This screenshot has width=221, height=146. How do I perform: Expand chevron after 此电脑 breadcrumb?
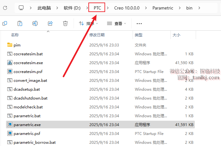pyautogui.click(x=57, y=8)
